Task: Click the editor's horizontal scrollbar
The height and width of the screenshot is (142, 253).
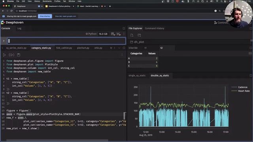Action: click(x=57, y=140)
